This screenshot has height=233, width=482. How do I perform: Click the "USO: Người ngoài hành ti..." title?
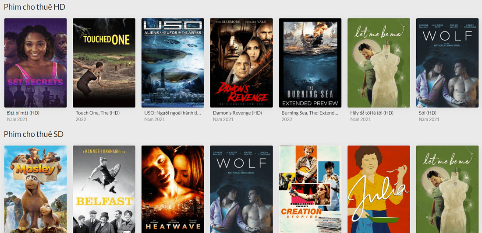[173, 113]
